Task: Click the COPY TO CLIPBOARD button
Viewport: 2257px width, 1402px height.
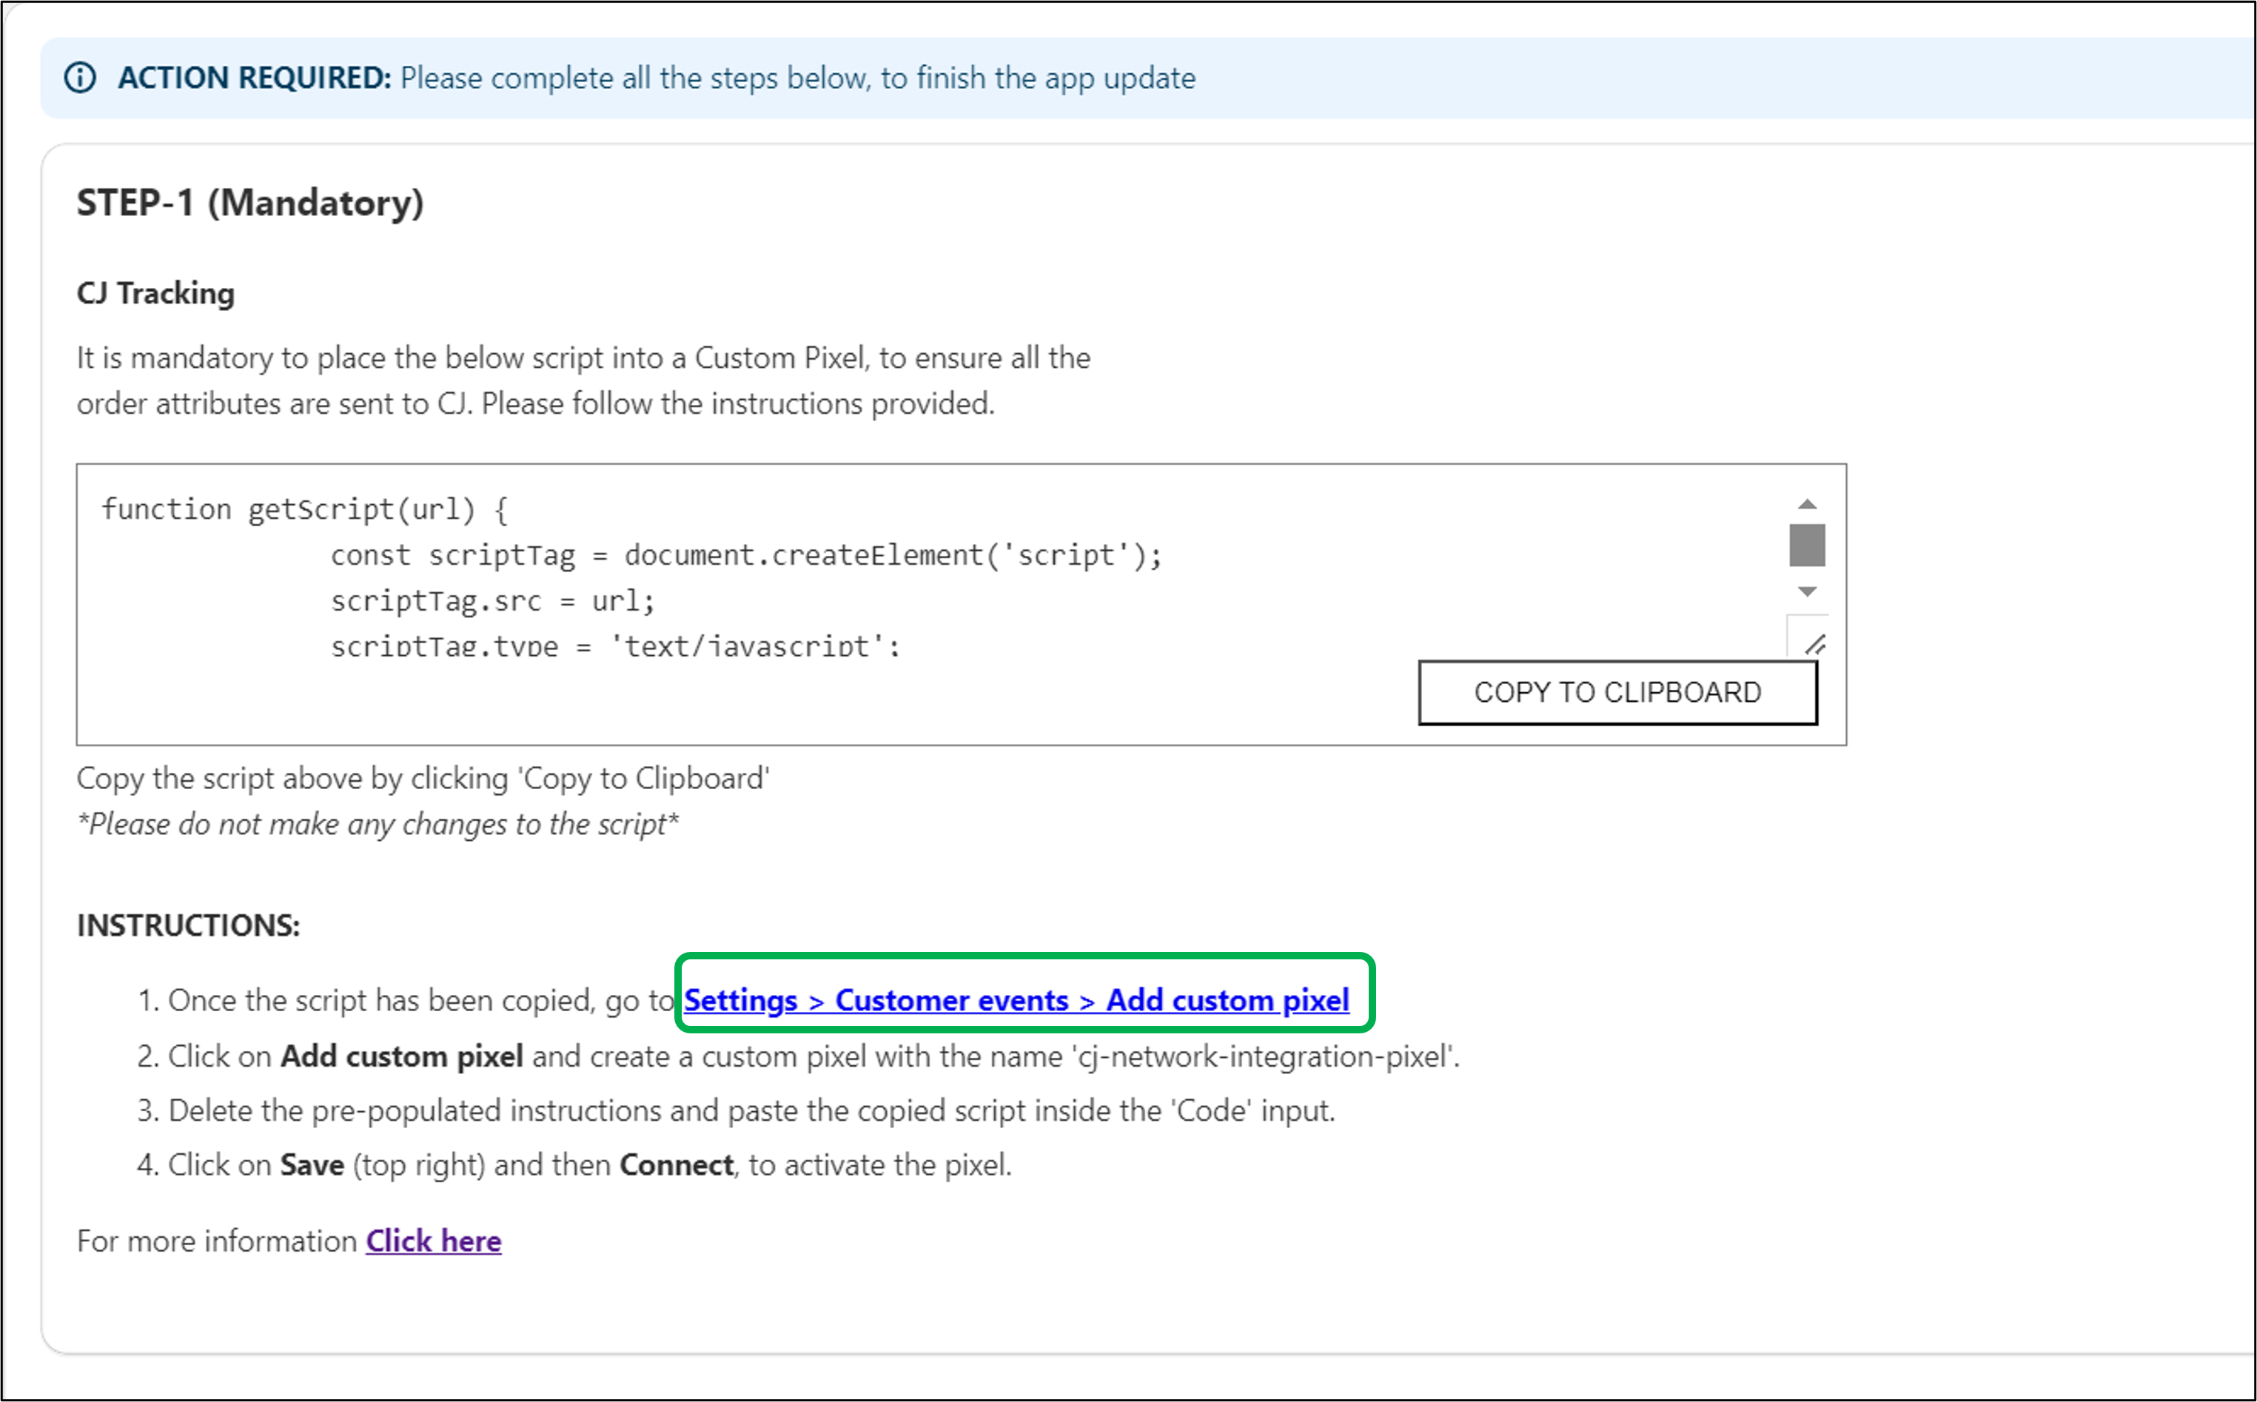Action: click(1616, 691)
